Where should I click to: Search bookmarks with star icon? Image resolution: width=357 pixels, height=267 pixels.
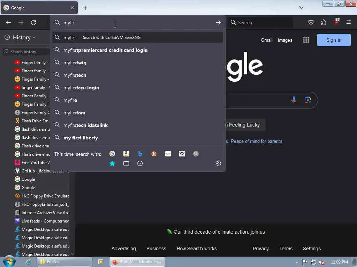[x=112, y=163]
